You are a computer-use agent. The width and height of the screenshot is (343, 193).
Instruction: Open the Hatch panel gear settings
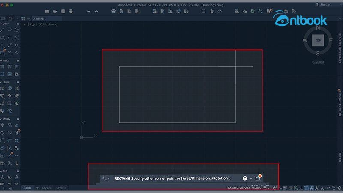18,60
